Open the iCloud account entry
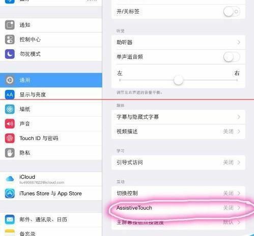Viewport: 254px width, 236px height. coord(51,179)
